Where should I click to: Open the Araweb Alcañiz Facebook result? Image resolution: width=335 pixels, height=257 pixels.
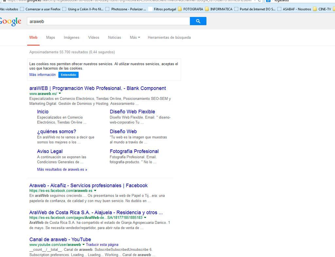point(88,186)
